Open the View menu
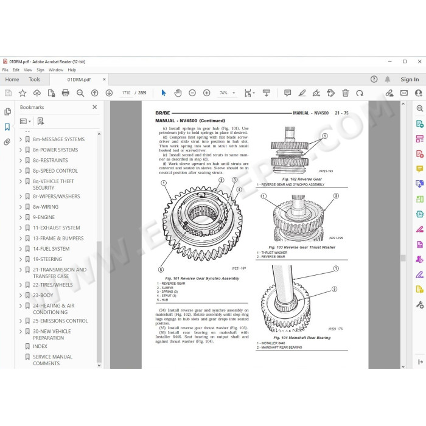The height and width of the screenshot is (426, 426). [28, 70]
